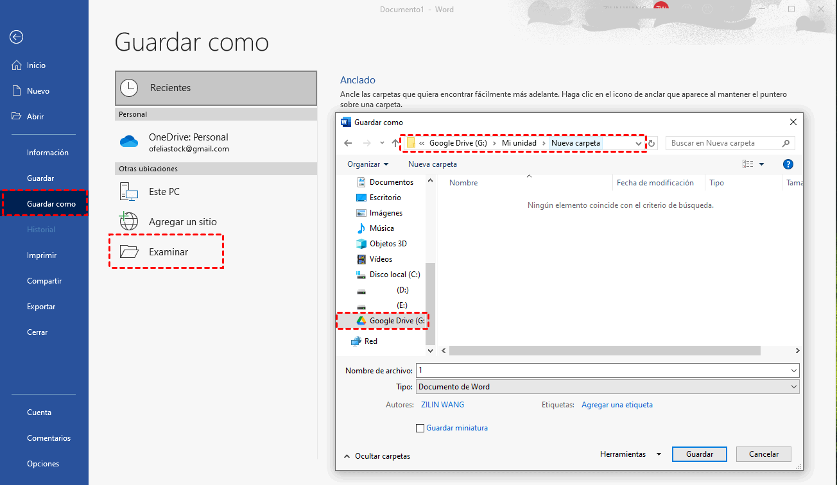
Task: Click Guardar in the backstage menu
Action: 40,178
